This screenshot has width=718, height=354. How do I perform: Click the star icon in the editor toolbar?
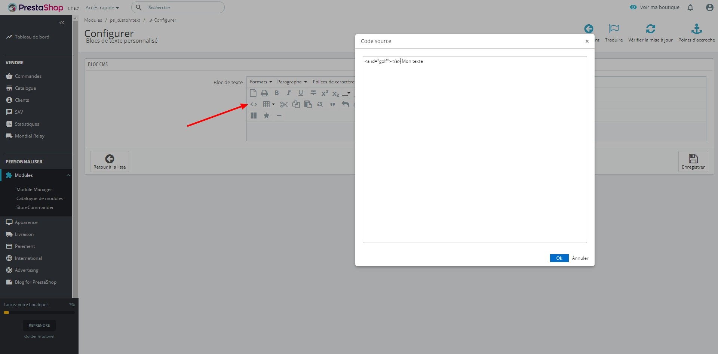coord(266,116)
